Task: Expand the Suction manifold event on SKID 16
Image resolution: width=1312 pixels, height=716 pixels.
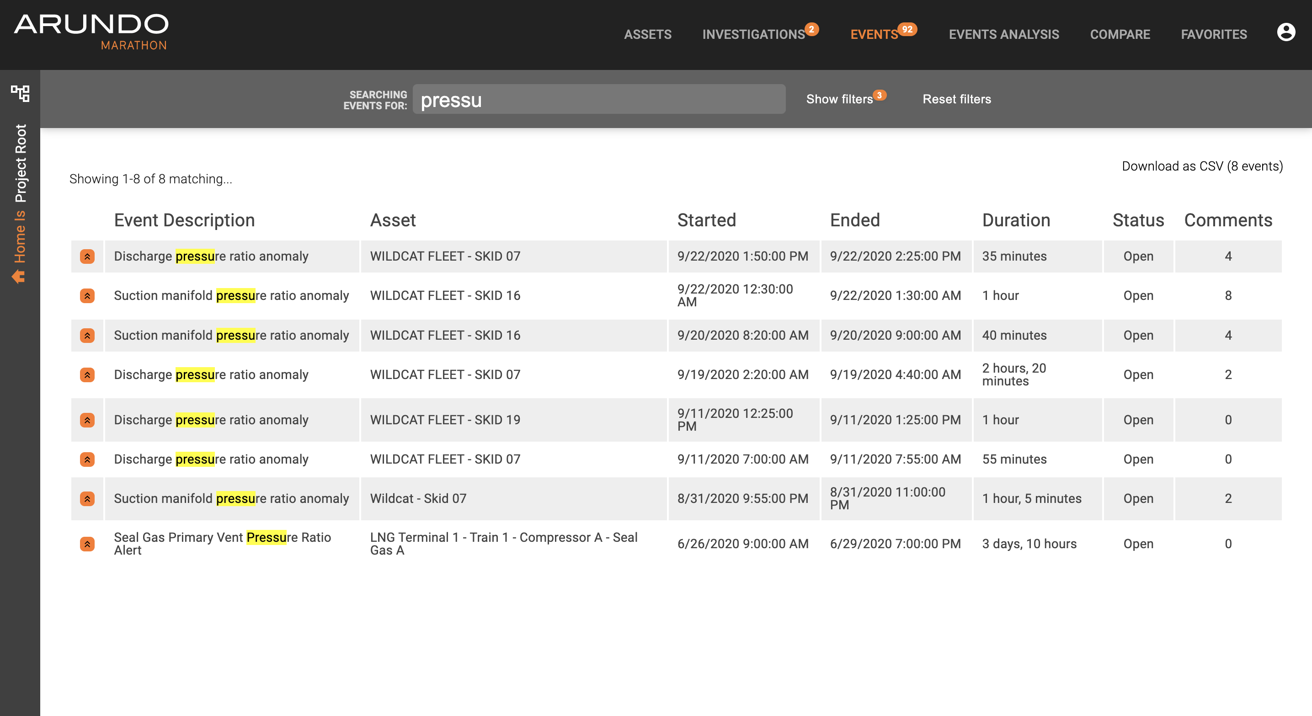Action: pyautogui.click(x=87, y=295)
